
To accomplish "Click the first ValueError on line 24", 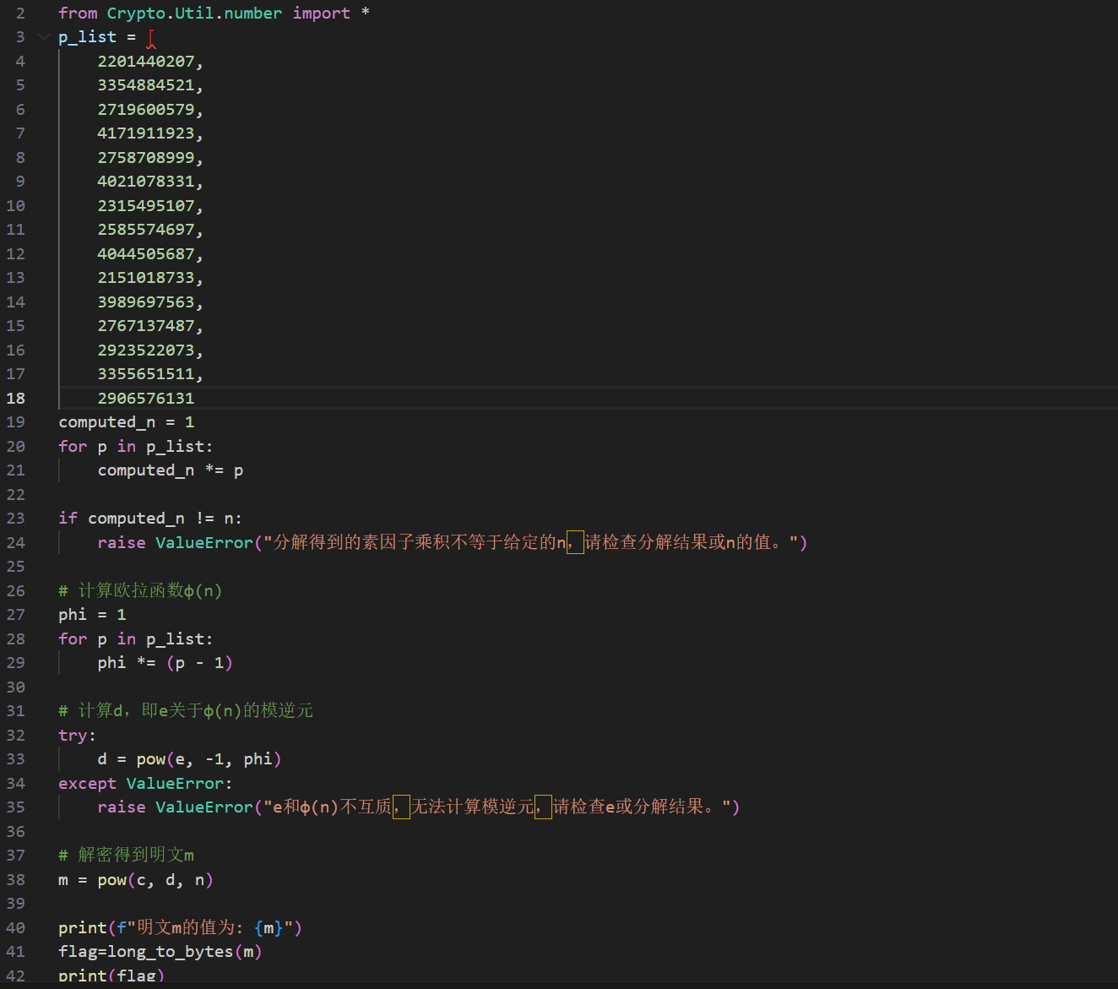I will click(x=204, y=543).
